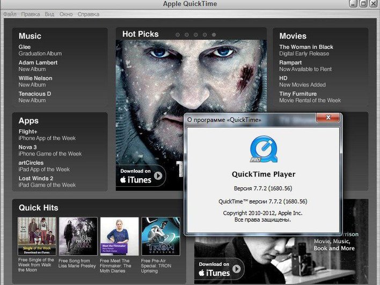The width and height of the screenshot is (380, 285).
Task: Open The Woman in Black movie link
Action: 306,50
